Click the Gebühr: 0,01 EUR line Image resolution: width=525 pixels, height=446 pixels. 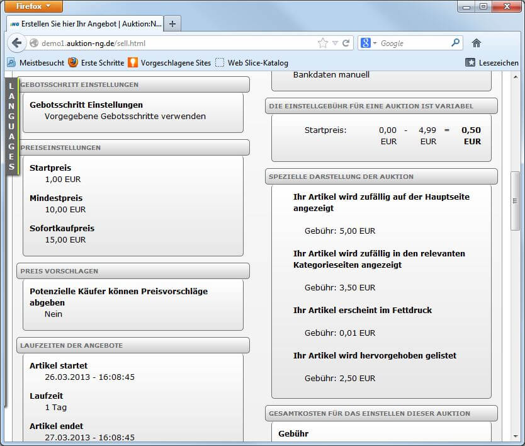click(340, 333)
